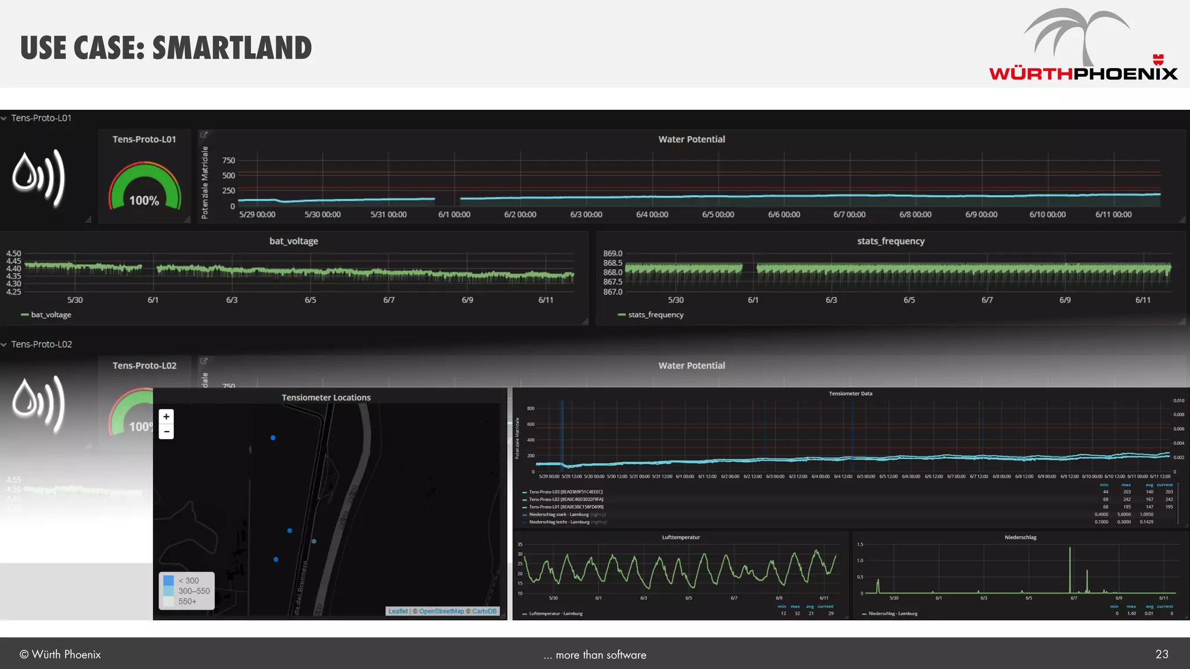Open external link icon on L02 Water Potential
Image resolution: width=1190 pixels, height=669 pixels.
click(204, 361)
